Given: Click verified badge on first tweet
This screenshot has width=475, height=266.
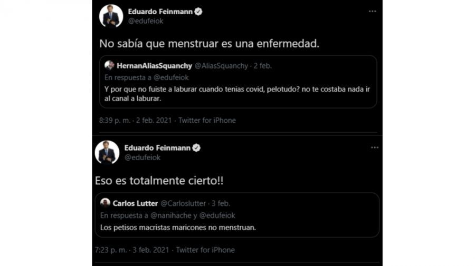Looking at the screenshot, I should click(x=198, y=12).
